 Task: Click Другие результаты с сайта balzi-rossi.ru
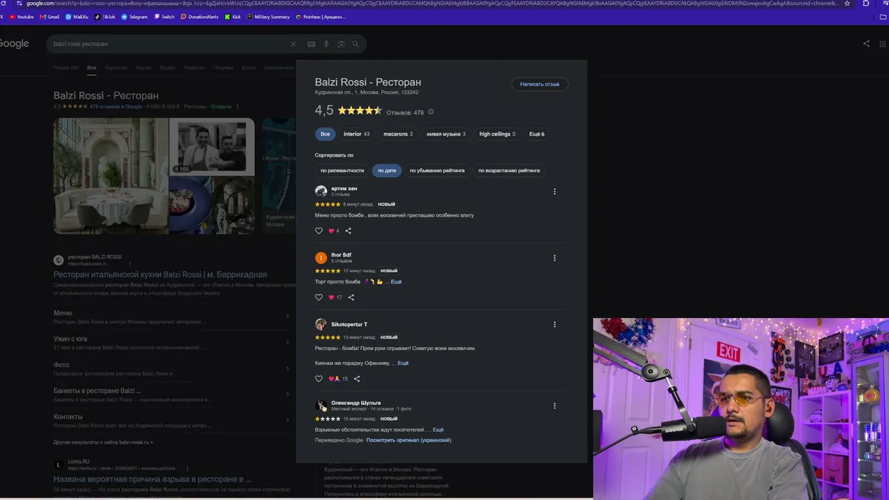103,442
